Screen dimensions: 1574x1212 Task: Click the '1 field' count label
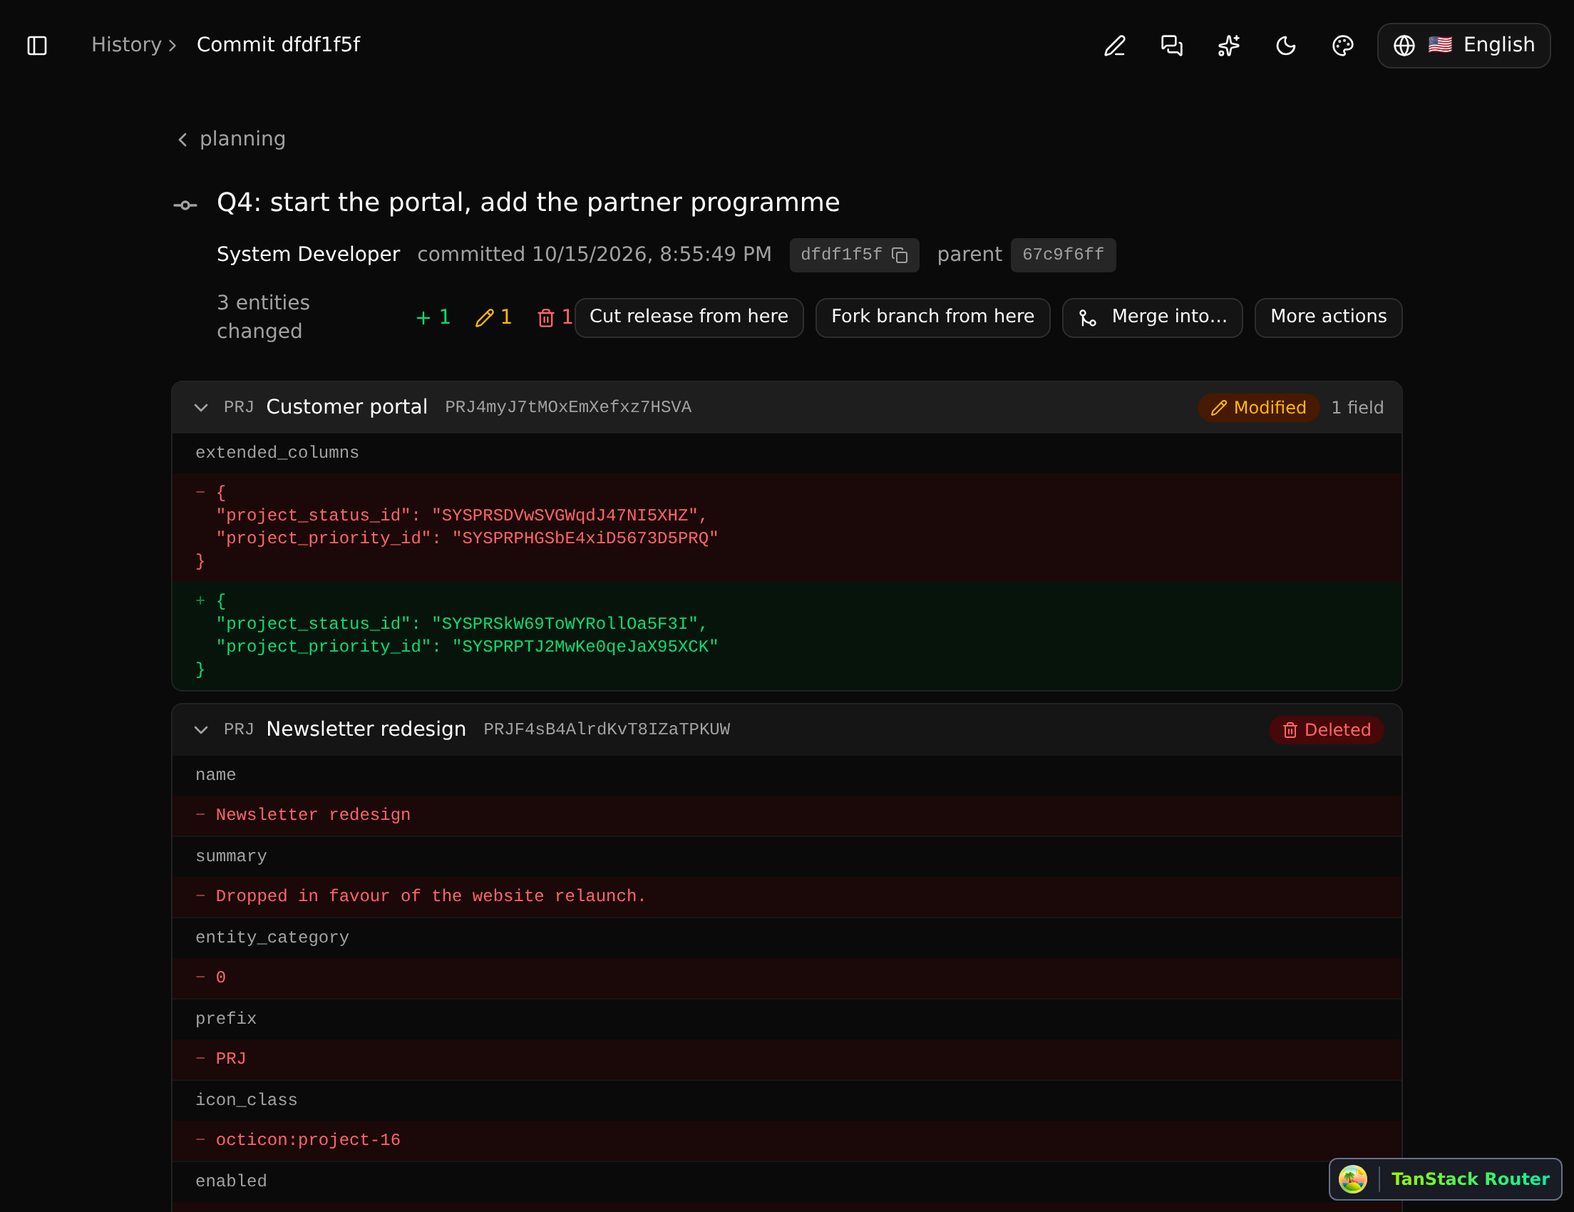pyautogui.click(x=1357, y=408)
